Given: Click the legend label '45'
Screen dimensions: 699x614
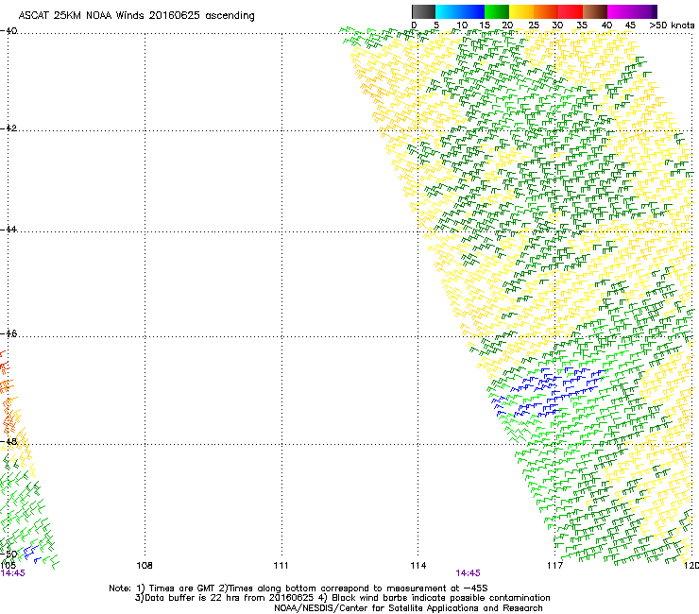Looking at the screenshot, I should click(630, 26).
